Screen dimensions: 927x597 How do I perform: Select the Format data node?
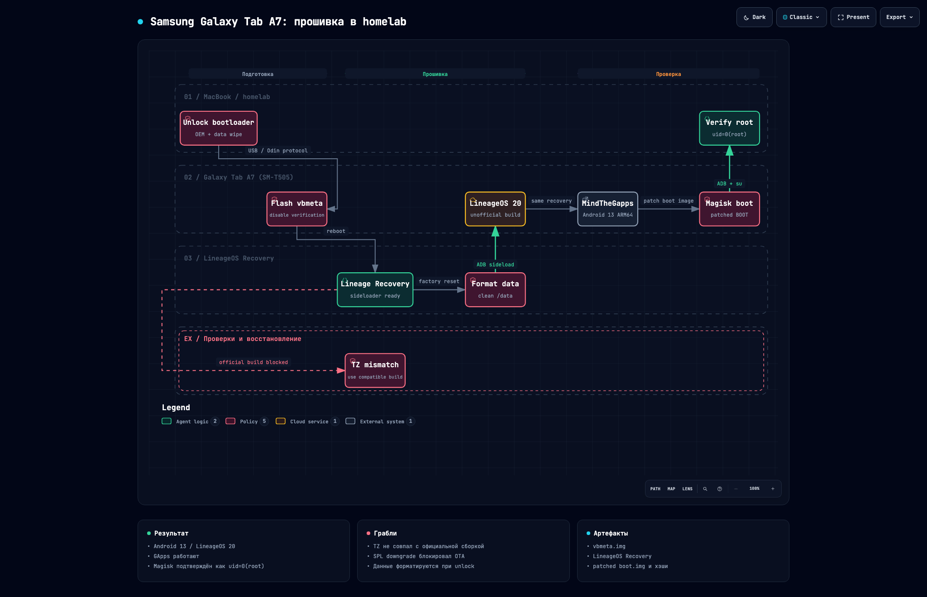coord(495,289)
